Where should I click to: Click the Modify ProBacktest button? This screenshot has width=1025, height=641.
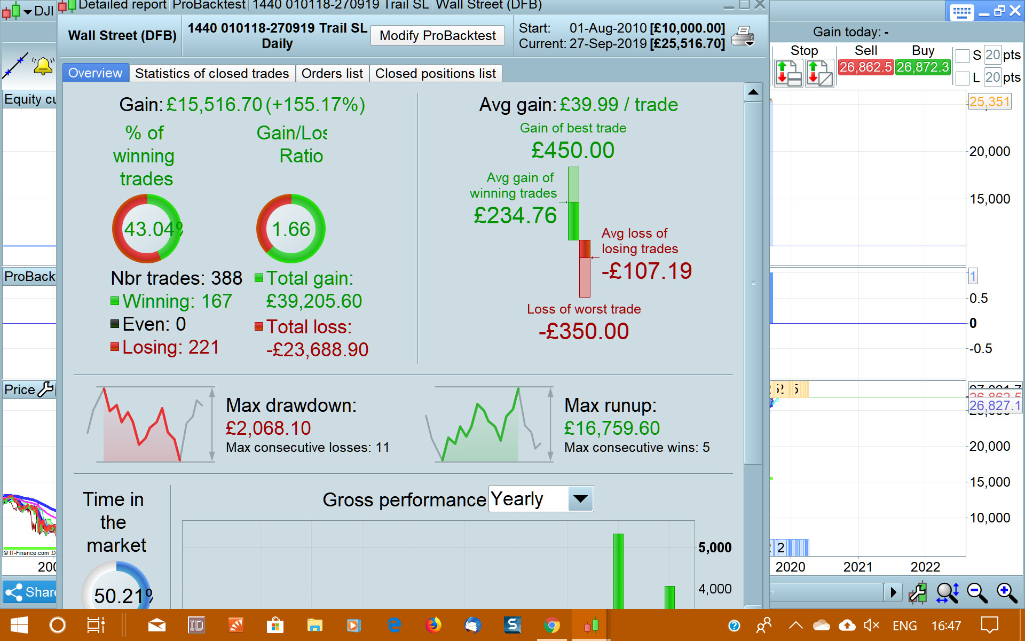(x=437, y=36)
